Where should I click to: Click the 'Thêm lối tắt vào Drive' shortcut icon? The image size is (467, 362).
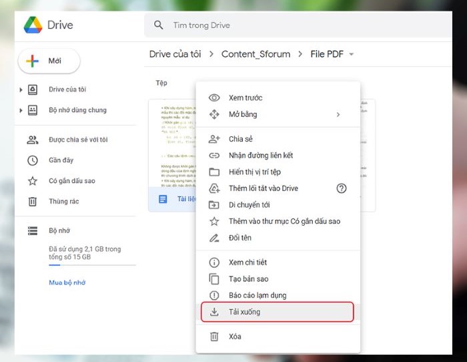click(214, 188)
